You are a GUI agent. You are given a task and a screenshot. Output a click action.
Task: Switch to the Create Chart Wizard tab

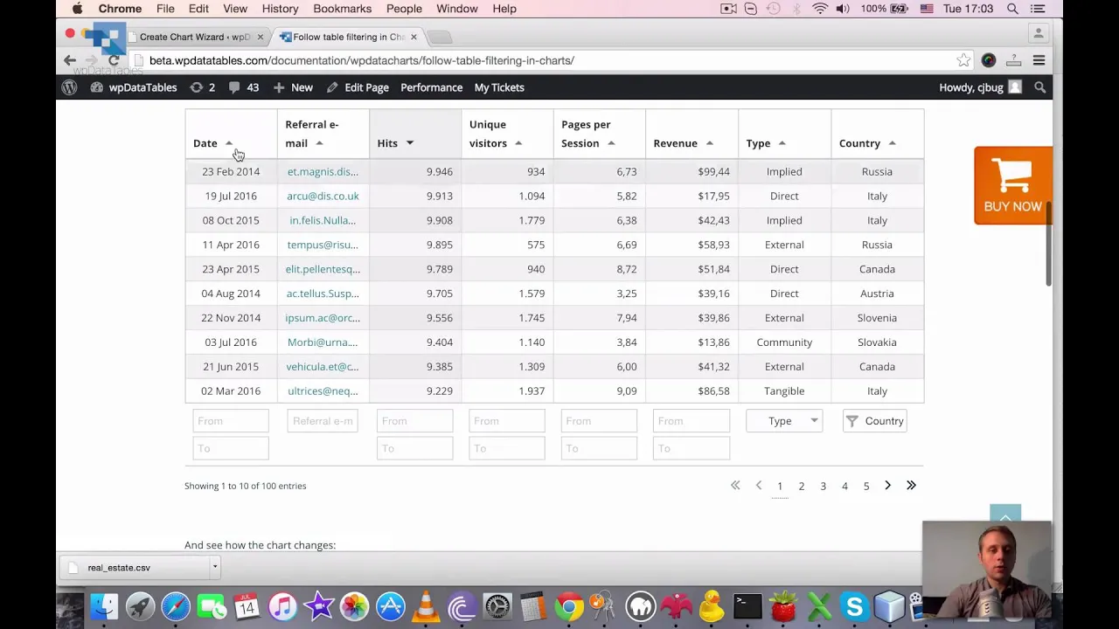(x=194, y=37)
